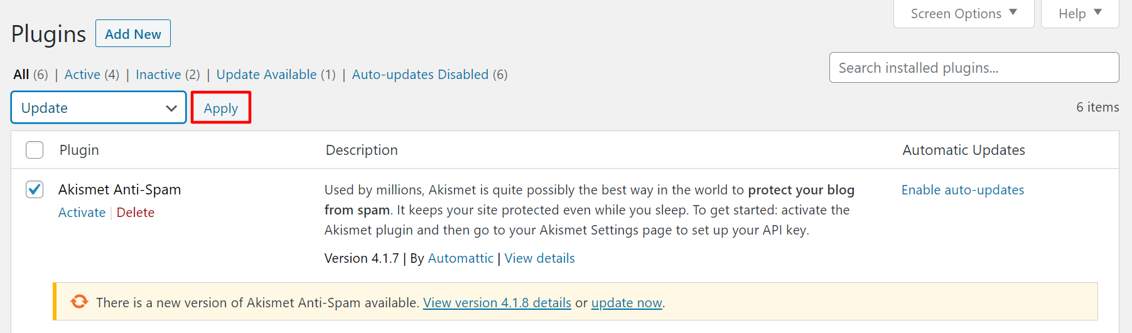This screenshot has width=1132, height=333.
Task: Filter by Inactive plugins
Action: click(158, 75)
